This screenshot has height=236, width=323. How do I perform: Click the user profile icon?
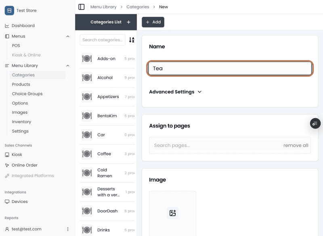(x=7, y=229)
